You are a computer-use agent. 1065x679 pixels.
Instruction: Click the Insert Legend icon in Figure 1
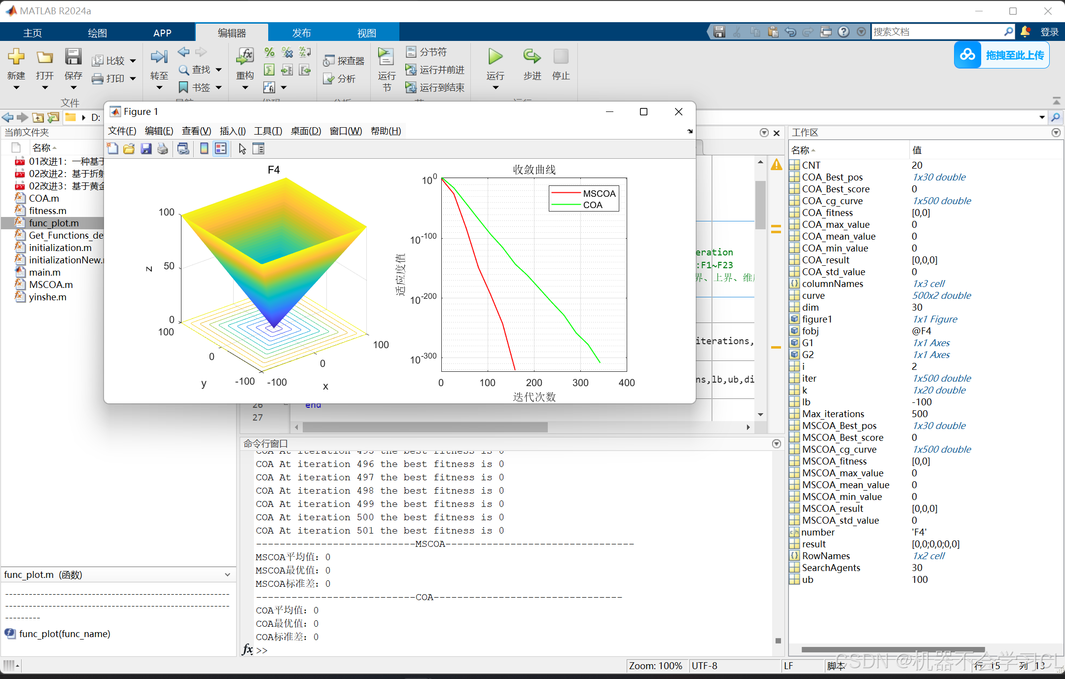(x=221, y=148)
